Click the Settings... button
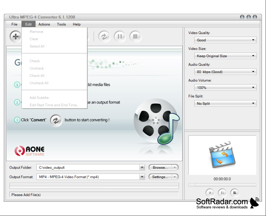 (x=160, y=177)
